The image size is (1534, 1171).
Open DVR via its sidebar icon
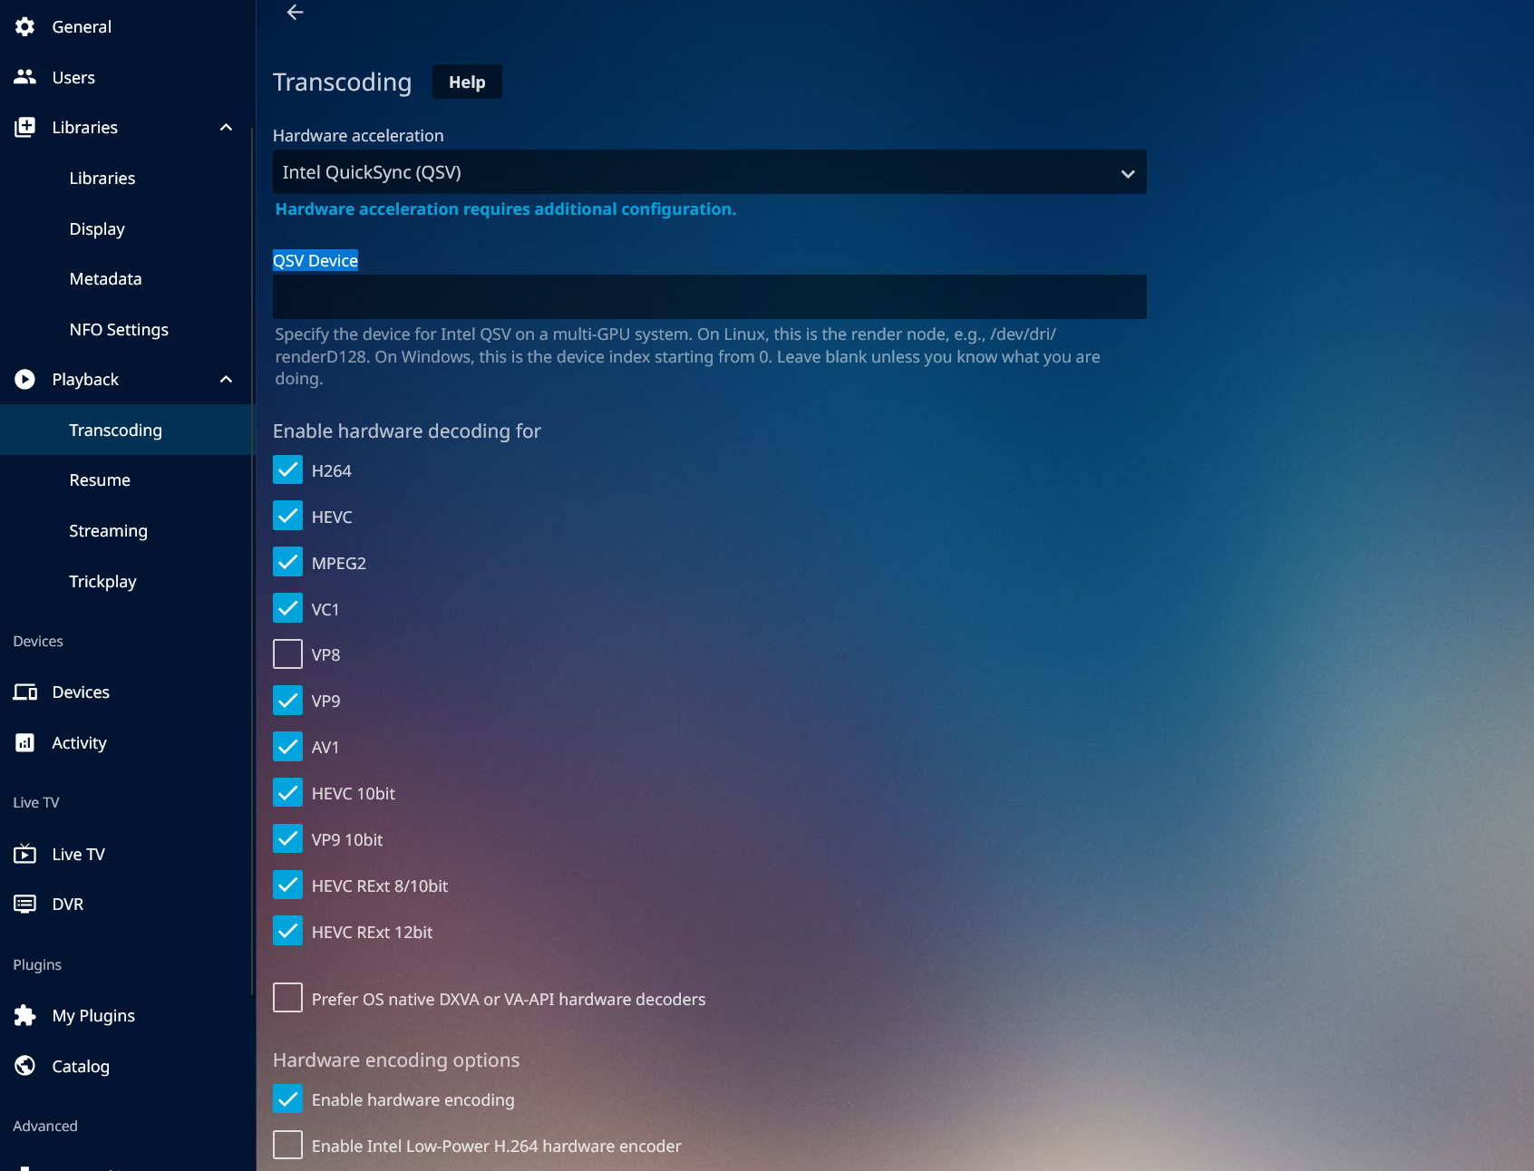[x=25, y=904]
